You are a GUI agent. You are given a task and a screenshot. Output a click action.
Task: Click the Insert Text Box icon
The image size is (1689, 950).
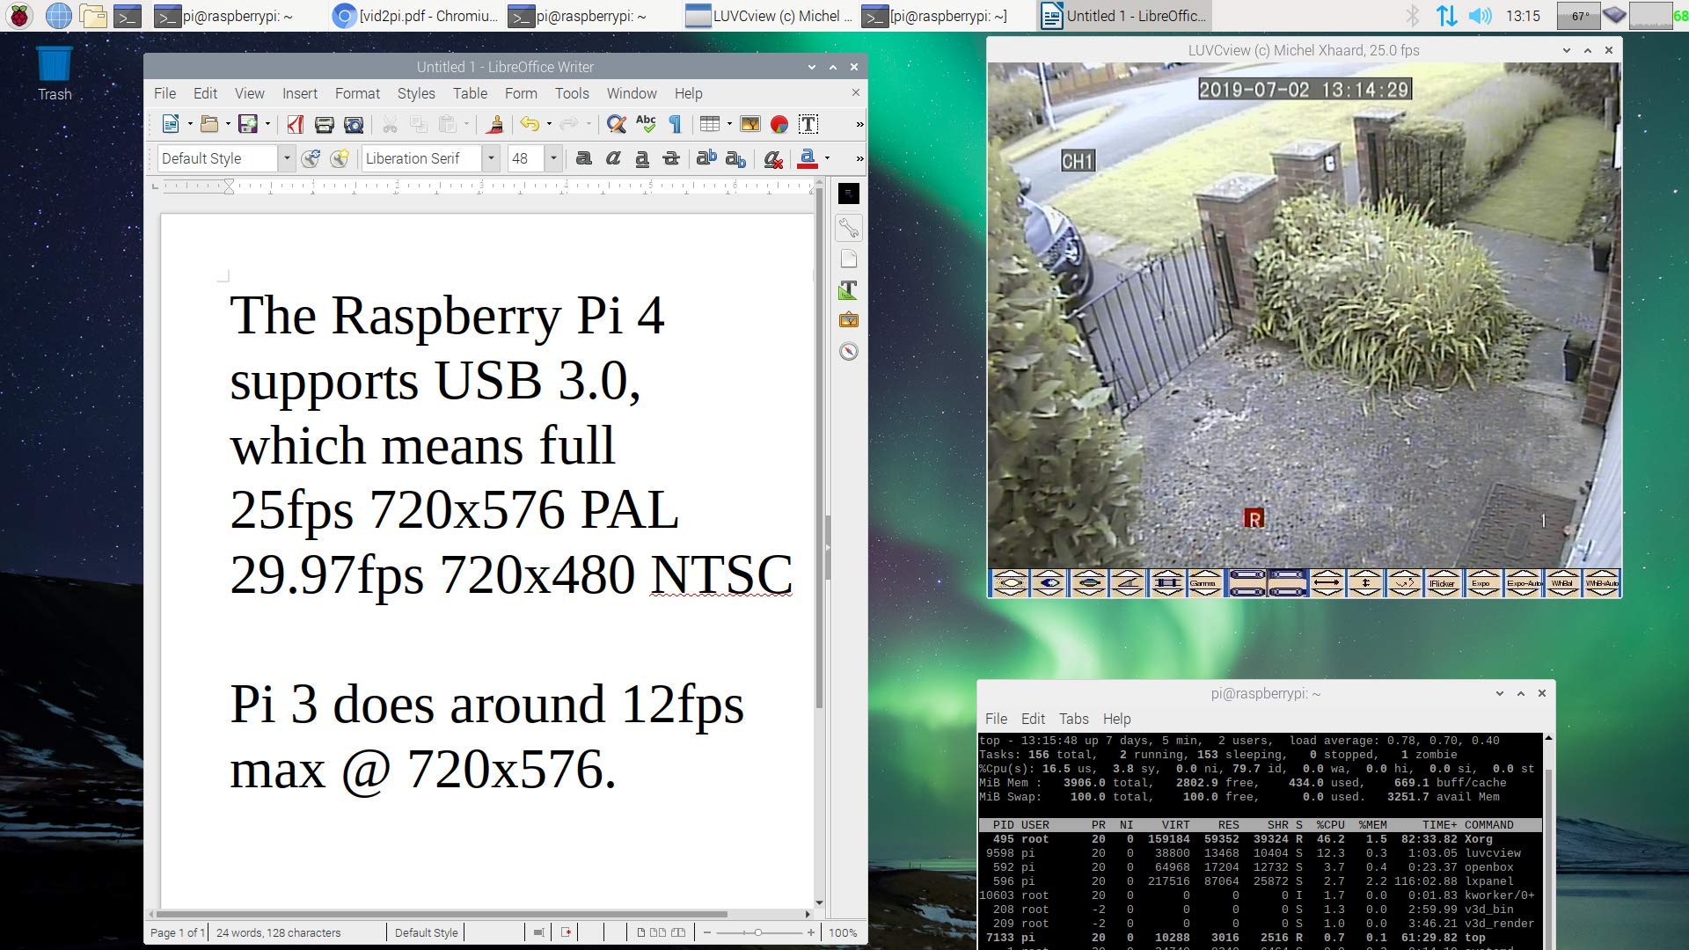[808, 125]
